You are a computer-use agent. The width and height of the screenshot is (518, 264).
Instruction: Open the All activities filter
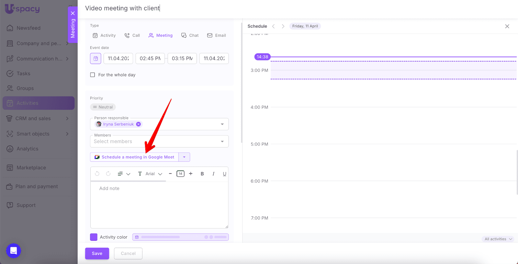(x=498, y=239)
